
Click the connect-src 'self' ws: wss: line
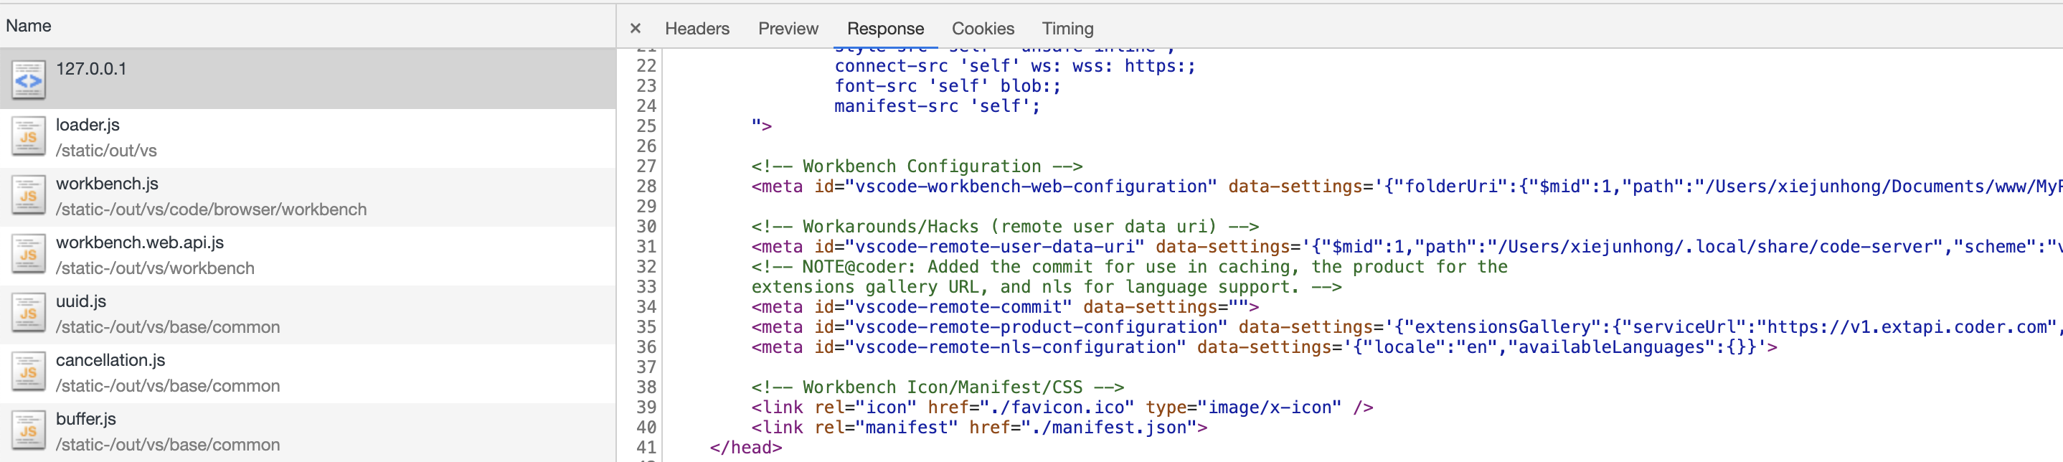click(1015, 66)
